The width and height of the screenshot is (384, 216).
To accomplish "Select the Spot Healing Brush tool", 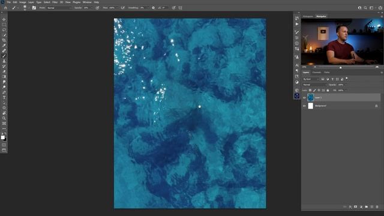I will [4, 50].
